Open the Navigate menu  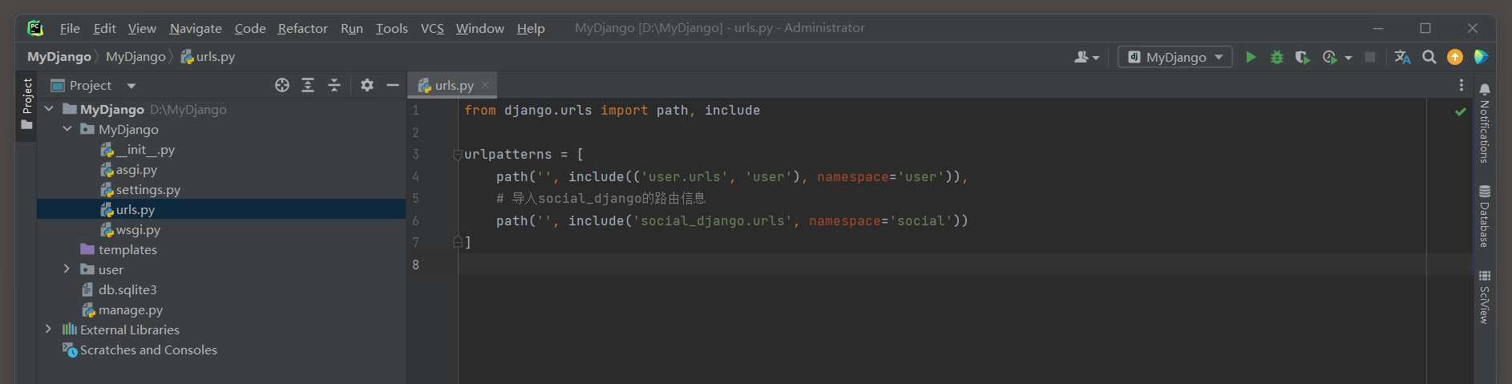[x=196, y=29]
